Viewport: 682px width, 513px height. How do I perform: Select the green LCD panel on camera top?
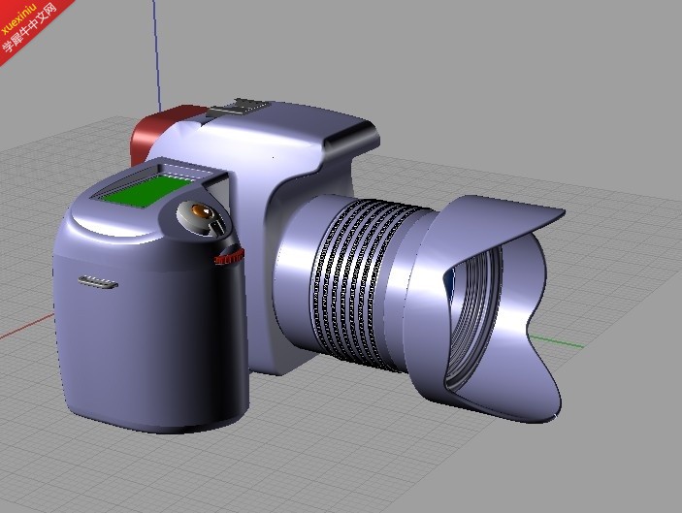click(147, 190)
